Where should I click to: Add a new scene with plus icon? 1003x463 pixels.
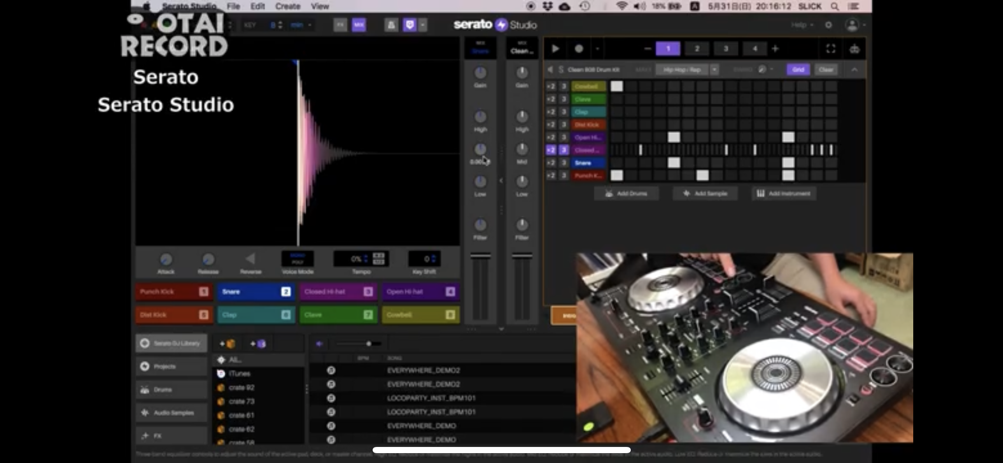click(775, 49)
